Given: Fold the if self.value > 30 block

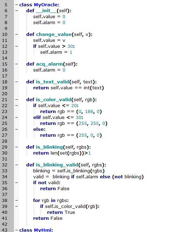Looking at the screenshot, I should 16,46.
